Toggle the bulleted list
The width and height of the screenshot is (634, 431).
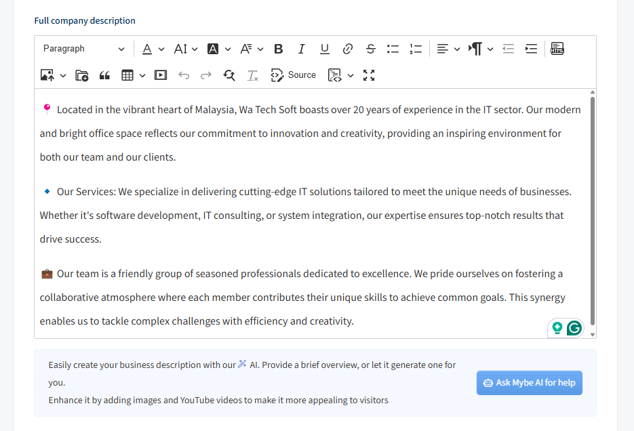[x=393, y=49]
